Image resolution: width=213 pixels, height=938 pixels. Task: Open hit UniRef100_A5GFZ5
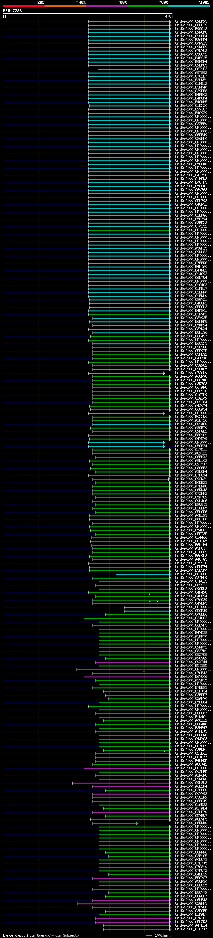(x=191, y=248)
